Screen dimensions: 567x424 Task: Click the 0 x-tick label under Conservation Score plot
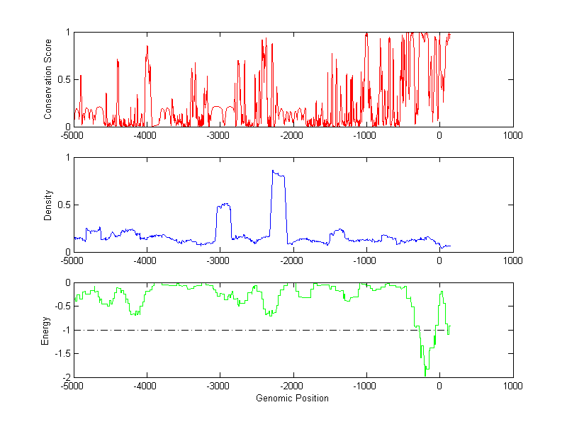[439, 135]
